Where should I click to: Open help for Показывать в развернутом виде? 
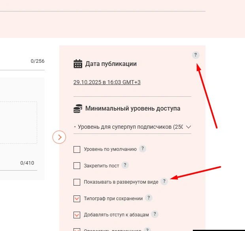click(x=164, y=181)
